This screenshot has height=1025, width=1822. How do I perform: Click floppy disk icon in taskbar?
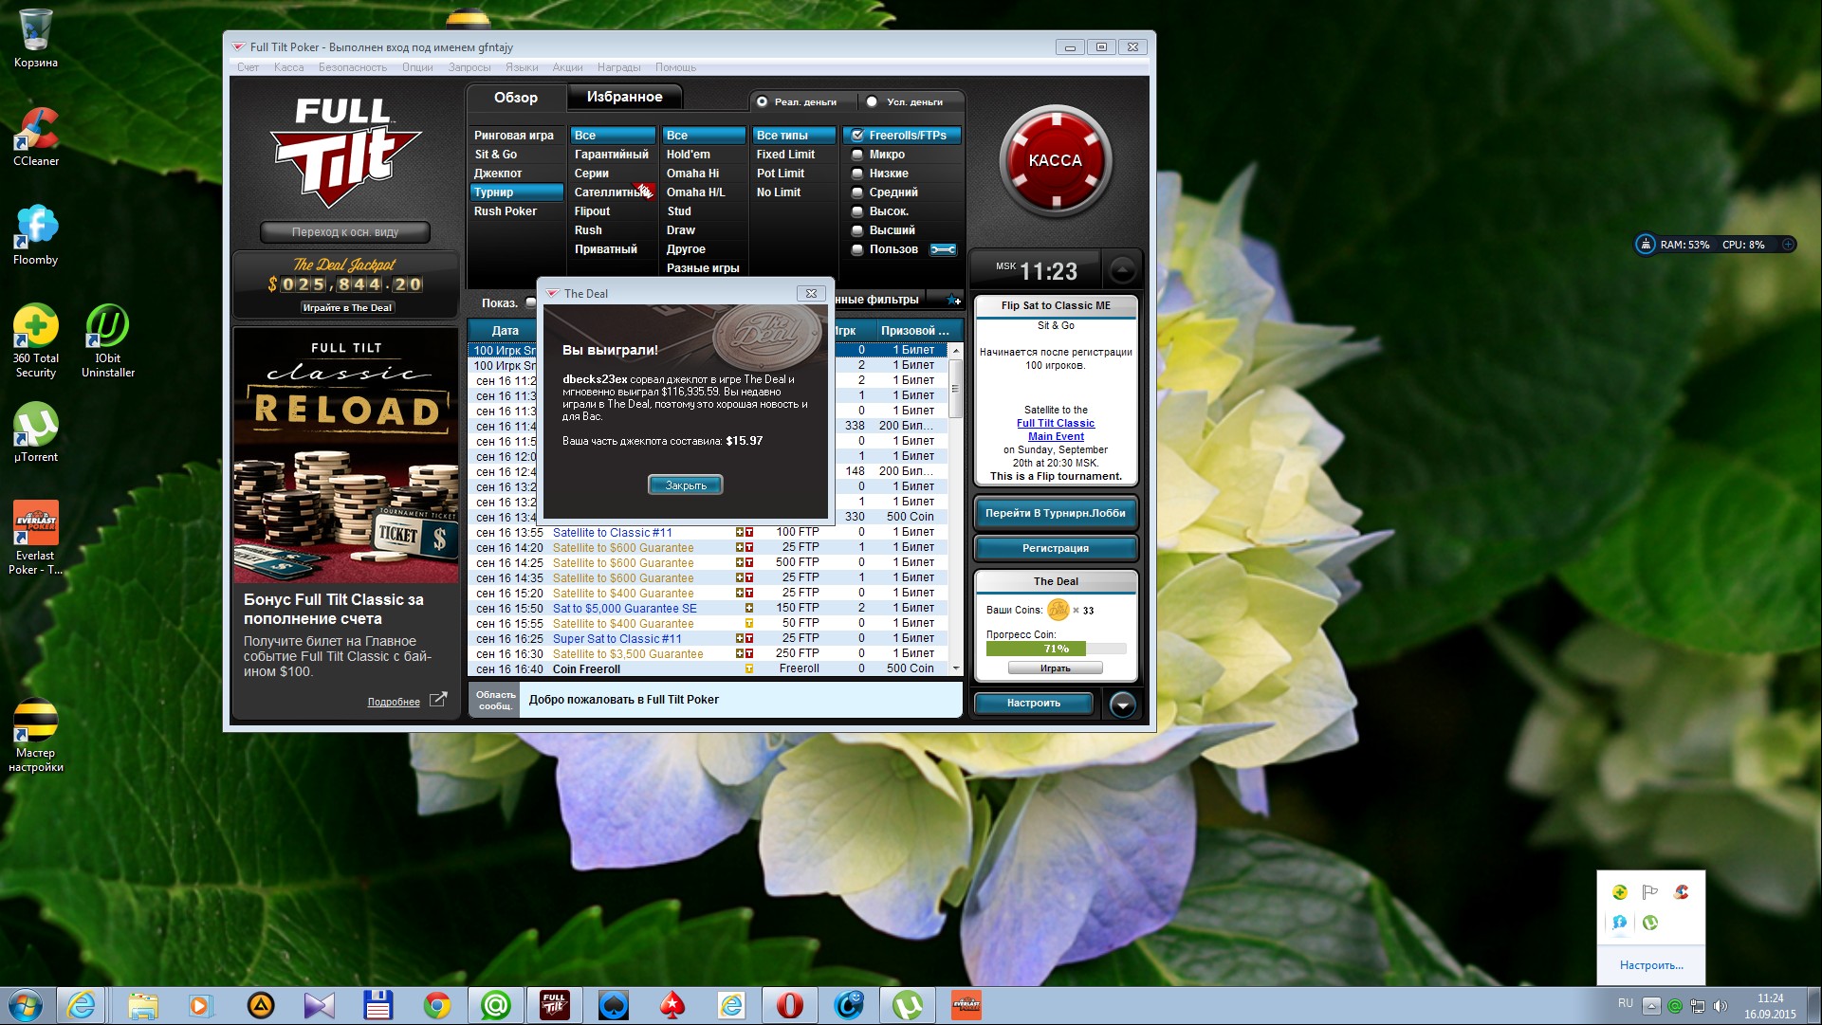pos(377,1005)
